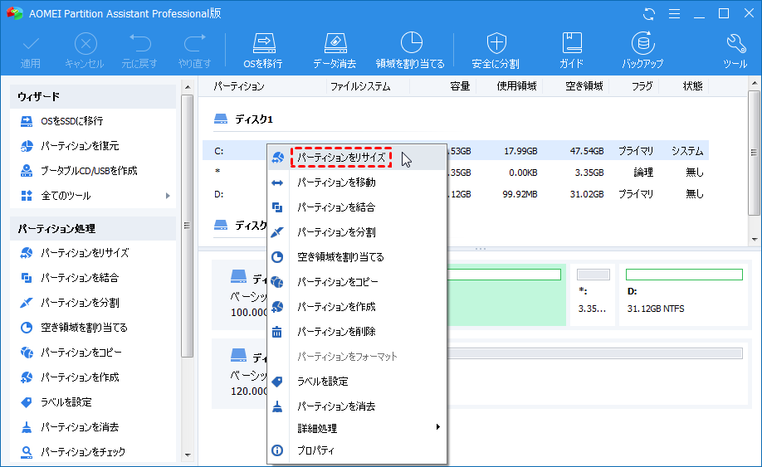Screen dimensions: 762x467
Task: Select 空き領域を割り当てる in context menu
Action: 357,257
